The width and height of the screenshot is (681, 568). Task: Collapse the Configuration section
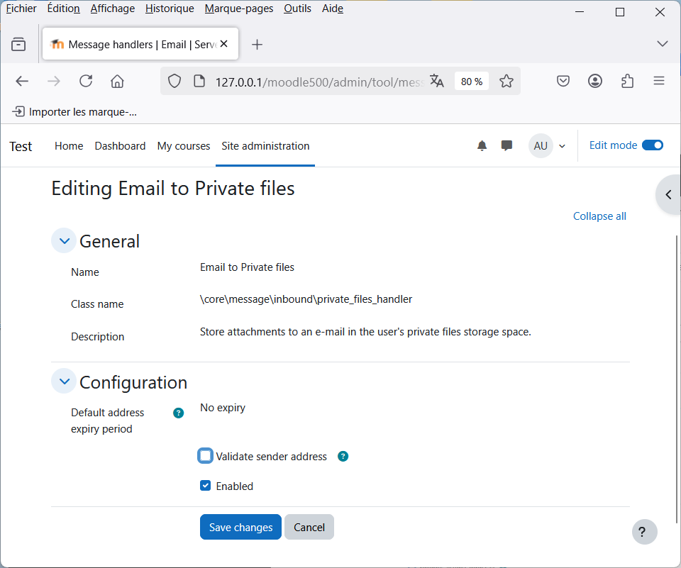pos(65,382)
